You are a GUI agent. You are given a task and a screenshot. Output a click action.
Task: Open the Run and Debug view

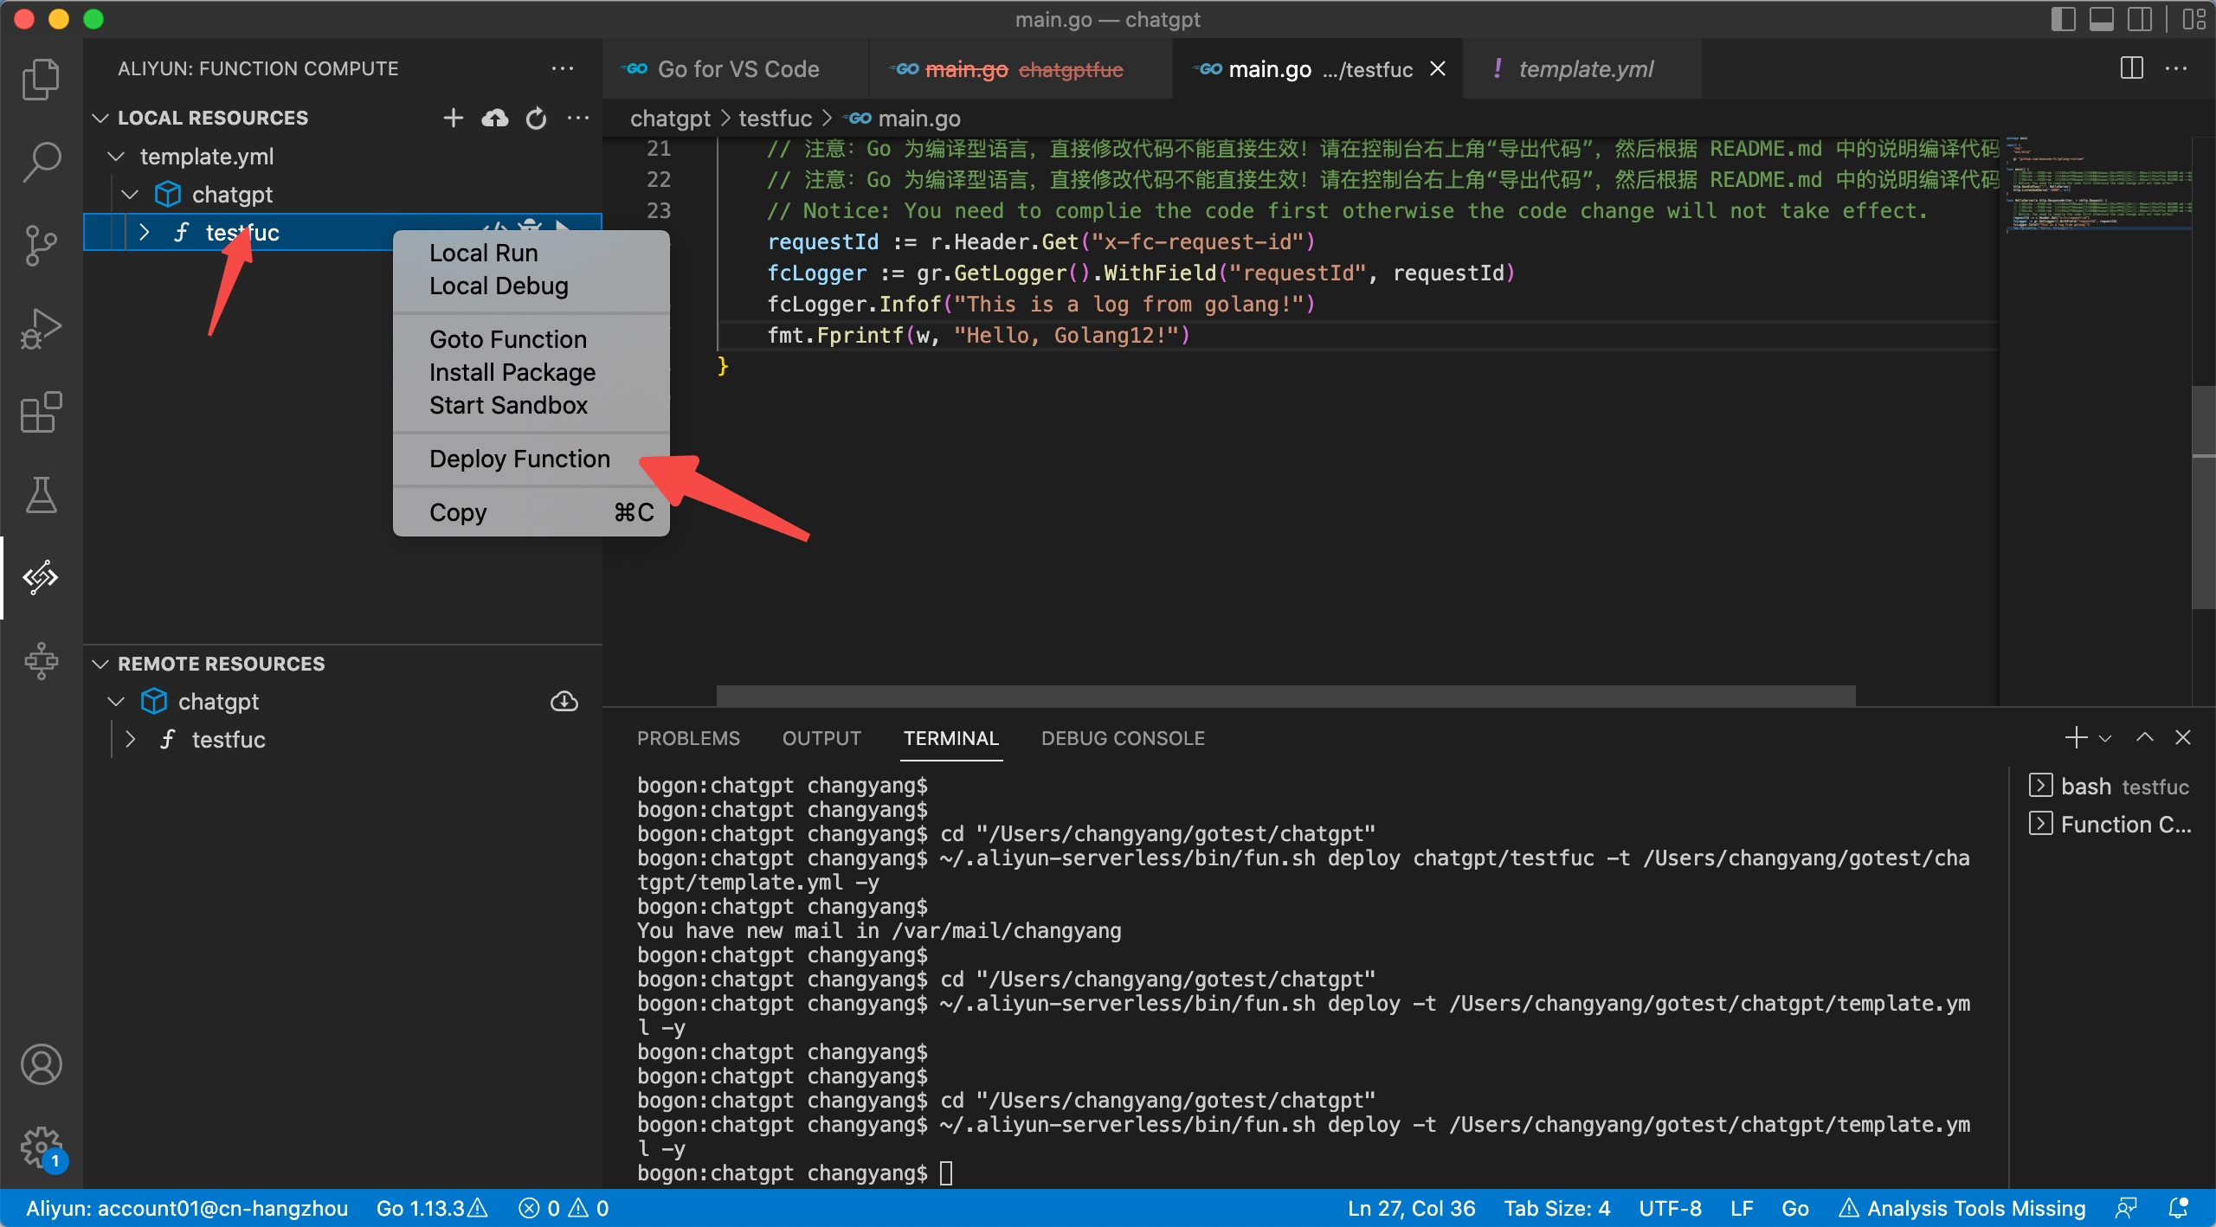(x=41, y=329)
